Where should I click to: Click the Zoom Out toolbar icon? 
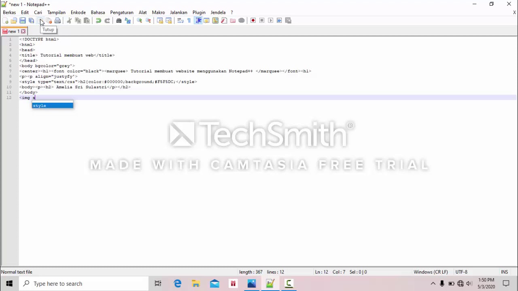tap(148, 21)
